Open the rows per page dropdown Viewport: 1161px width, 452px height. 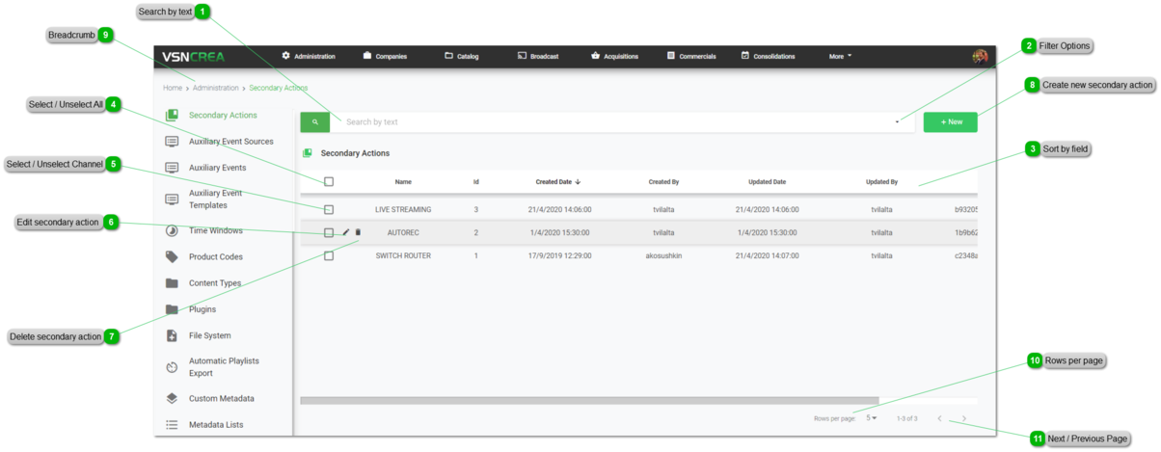(871, 418)
